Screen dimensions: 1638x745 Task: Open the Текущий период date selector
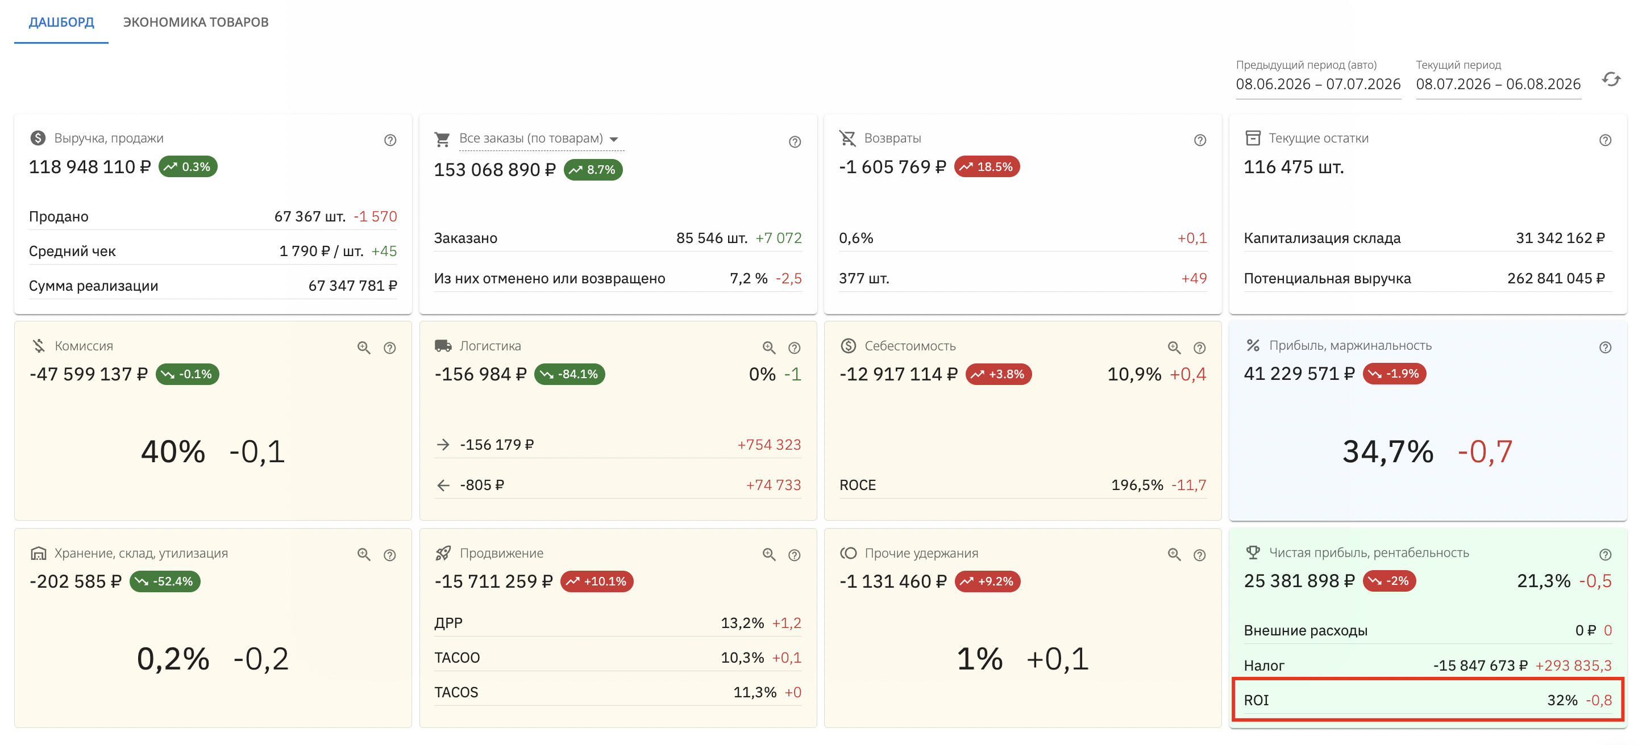pos(1498,84)
